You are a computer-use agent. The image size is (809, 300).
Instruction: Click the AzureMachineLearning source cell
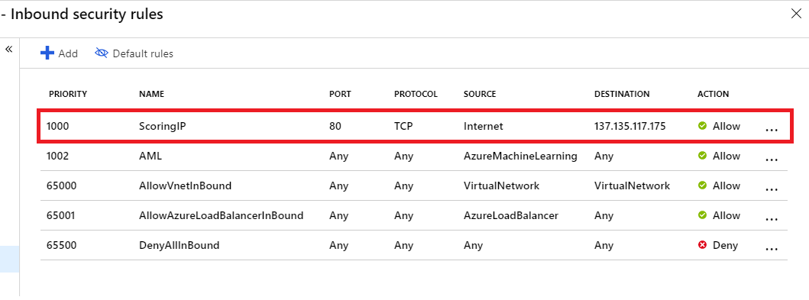pyautogui.click(x=520, y=156)
